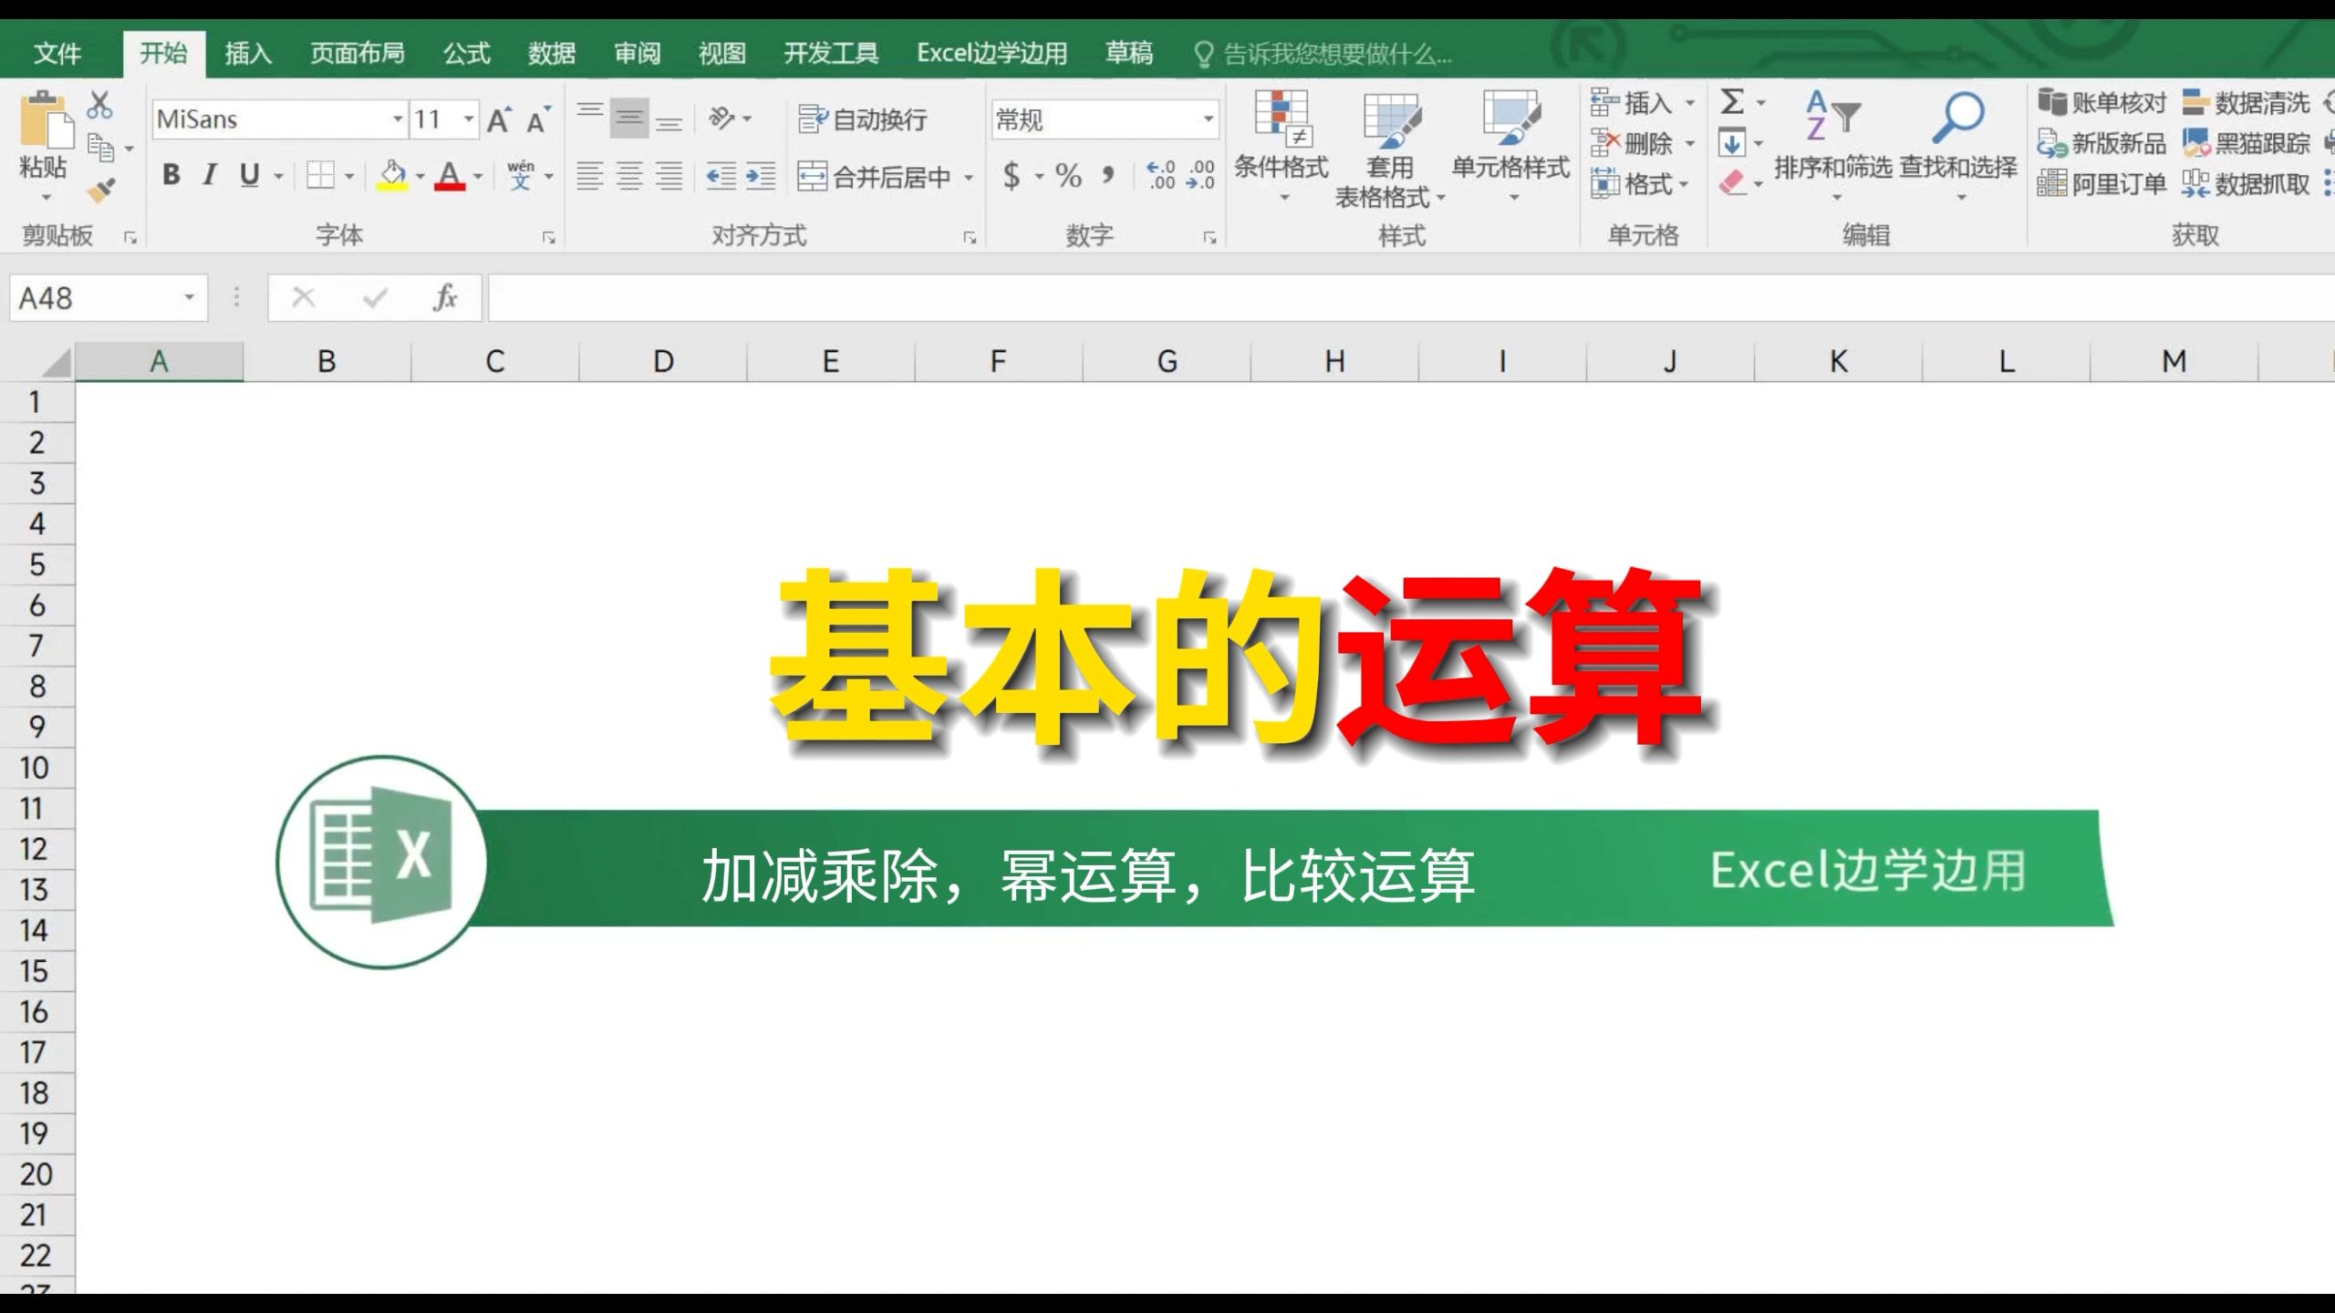Select the Format Painter brush icon
Viewport: 2335px width, 1313px height.
100,191
